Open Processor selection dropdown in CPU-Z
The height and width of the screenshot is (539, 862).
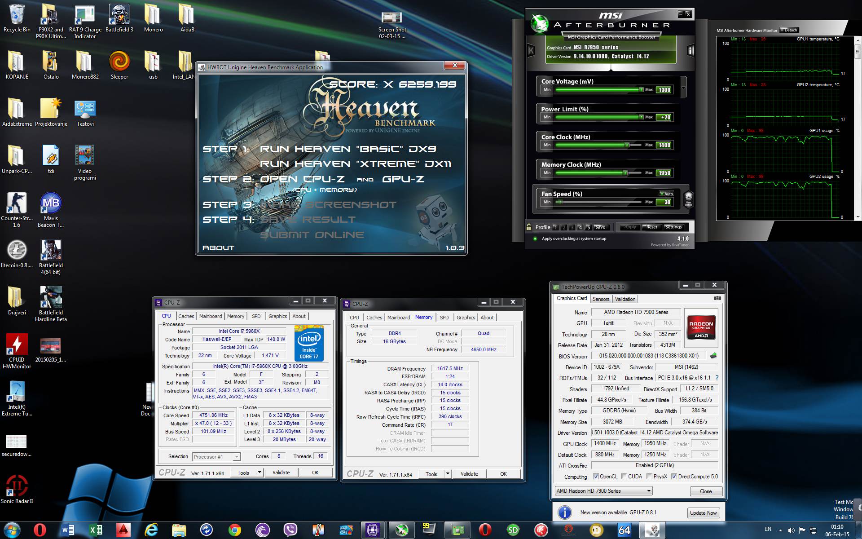216,457
